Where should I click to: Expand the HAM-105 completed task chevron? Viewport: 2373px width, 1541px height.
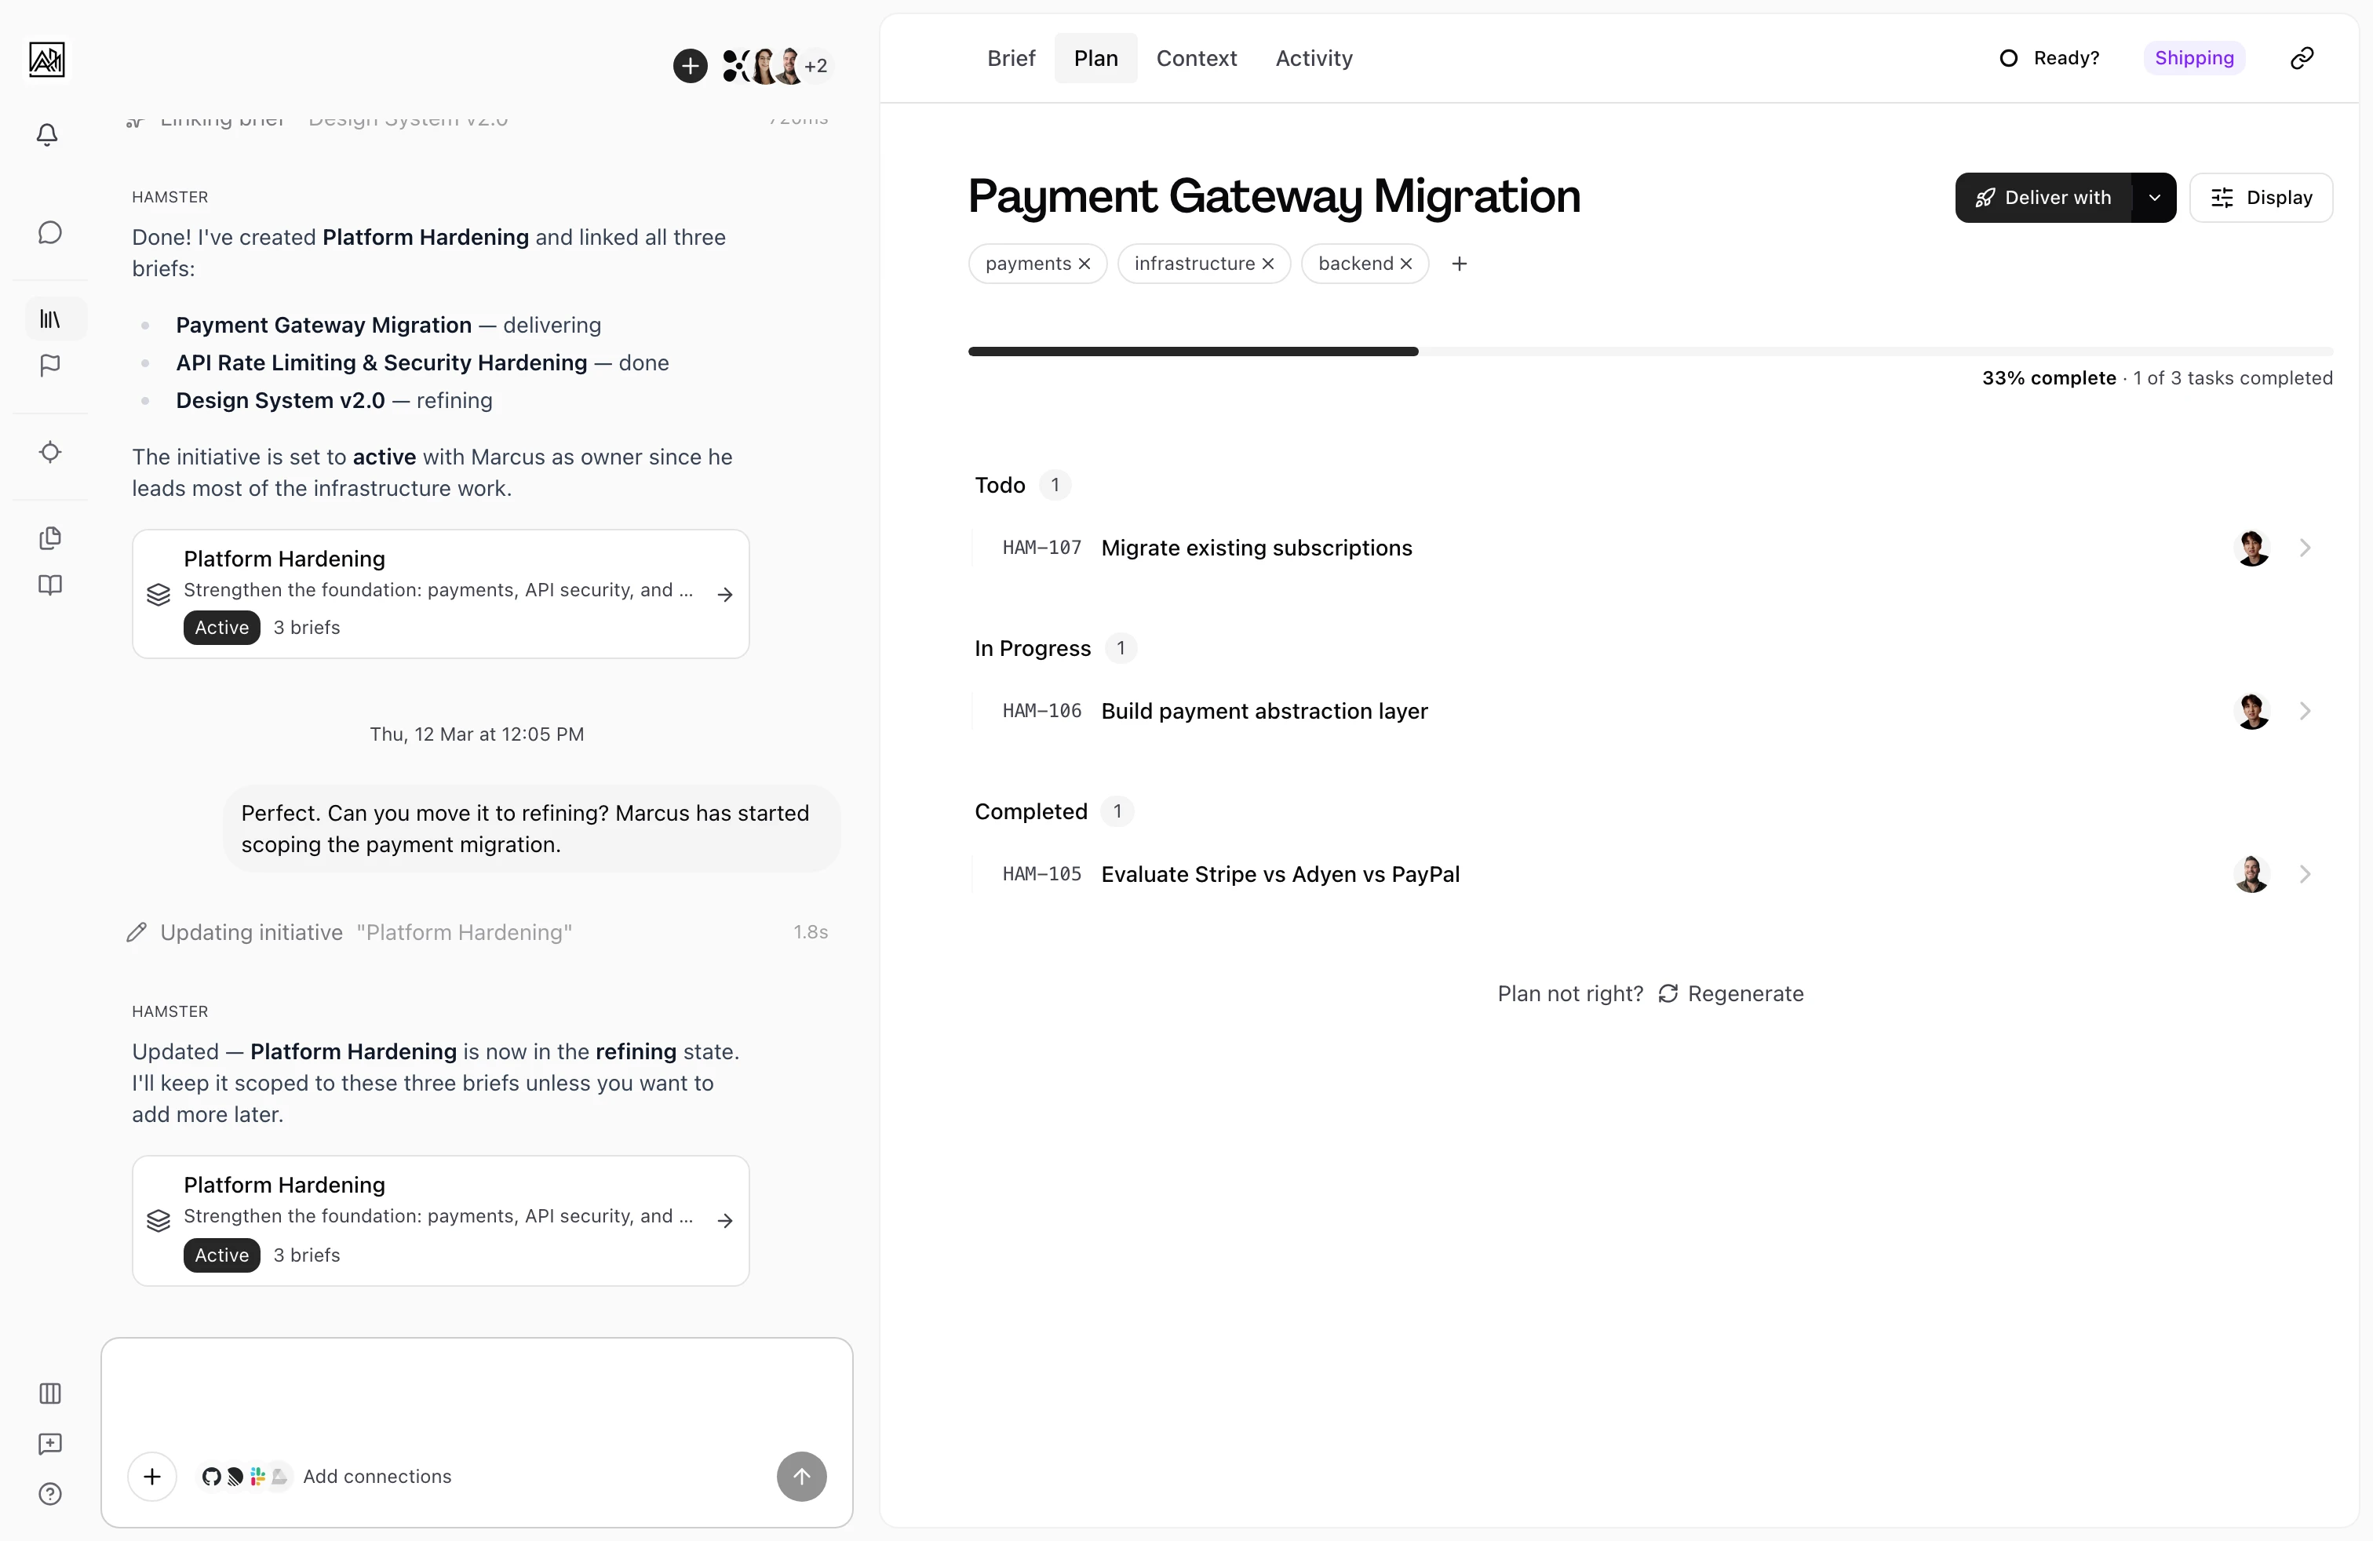2306,873
